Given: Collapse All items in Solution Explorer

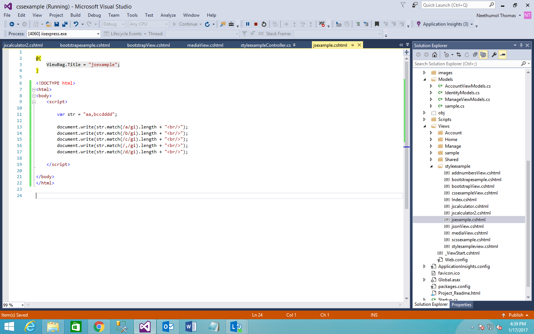Looking at the screenshot, I should pyautogui.click(x=475, y=55).
